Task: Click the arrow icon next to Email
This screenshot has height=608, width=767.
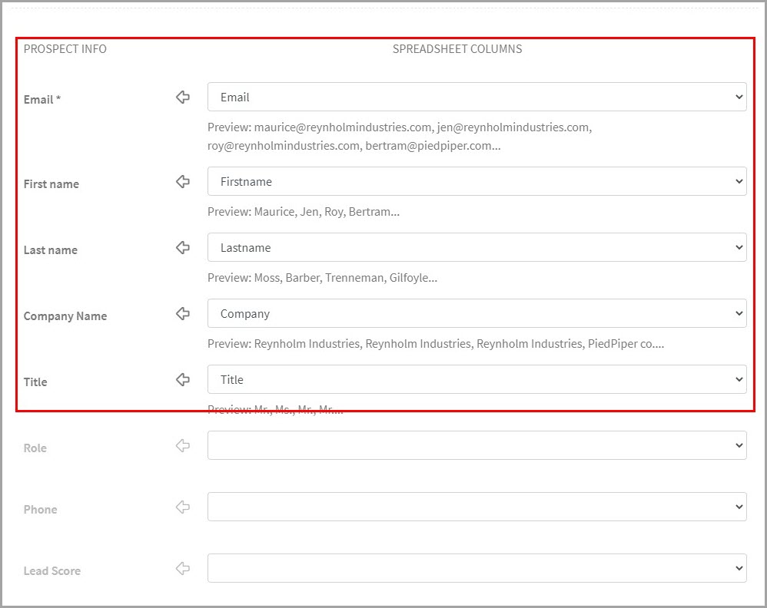Action: (183, 97)
